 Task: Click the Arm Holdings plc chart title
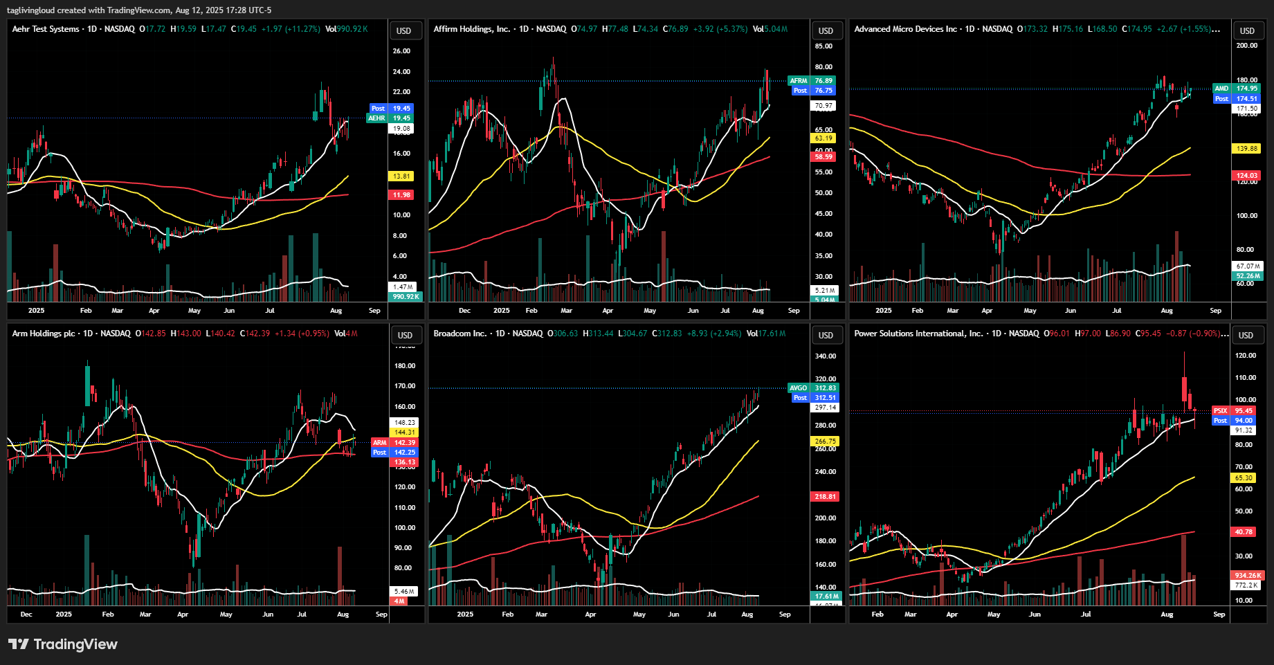click(x=44, y=334)
